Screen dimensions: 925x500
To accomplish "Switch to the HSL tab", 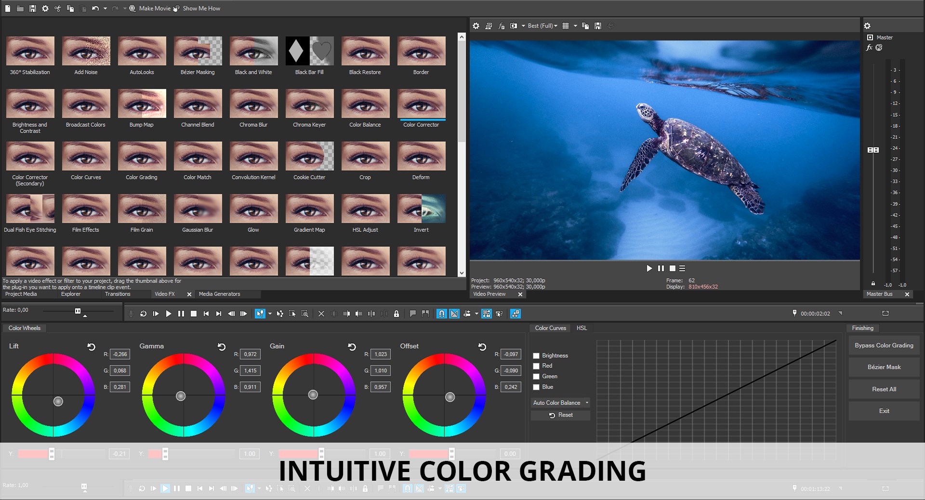I will 581,328.
